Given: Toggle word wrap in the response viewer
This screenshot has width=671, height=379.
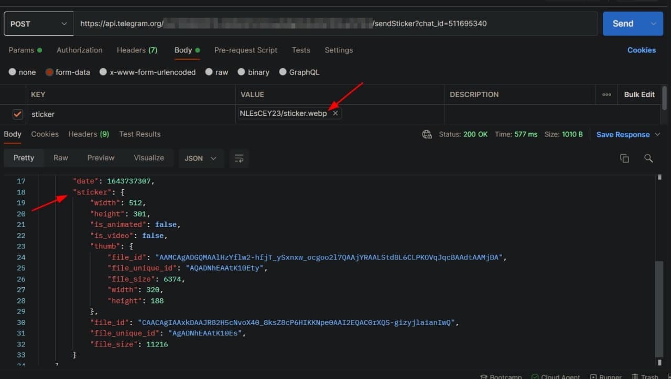Looking at the screenshot, I should 239,158.
